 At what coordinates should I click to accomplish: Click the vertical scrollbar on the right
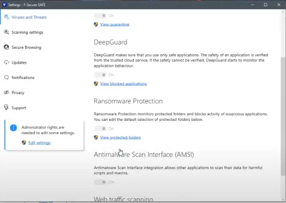[x=283, y=116]
